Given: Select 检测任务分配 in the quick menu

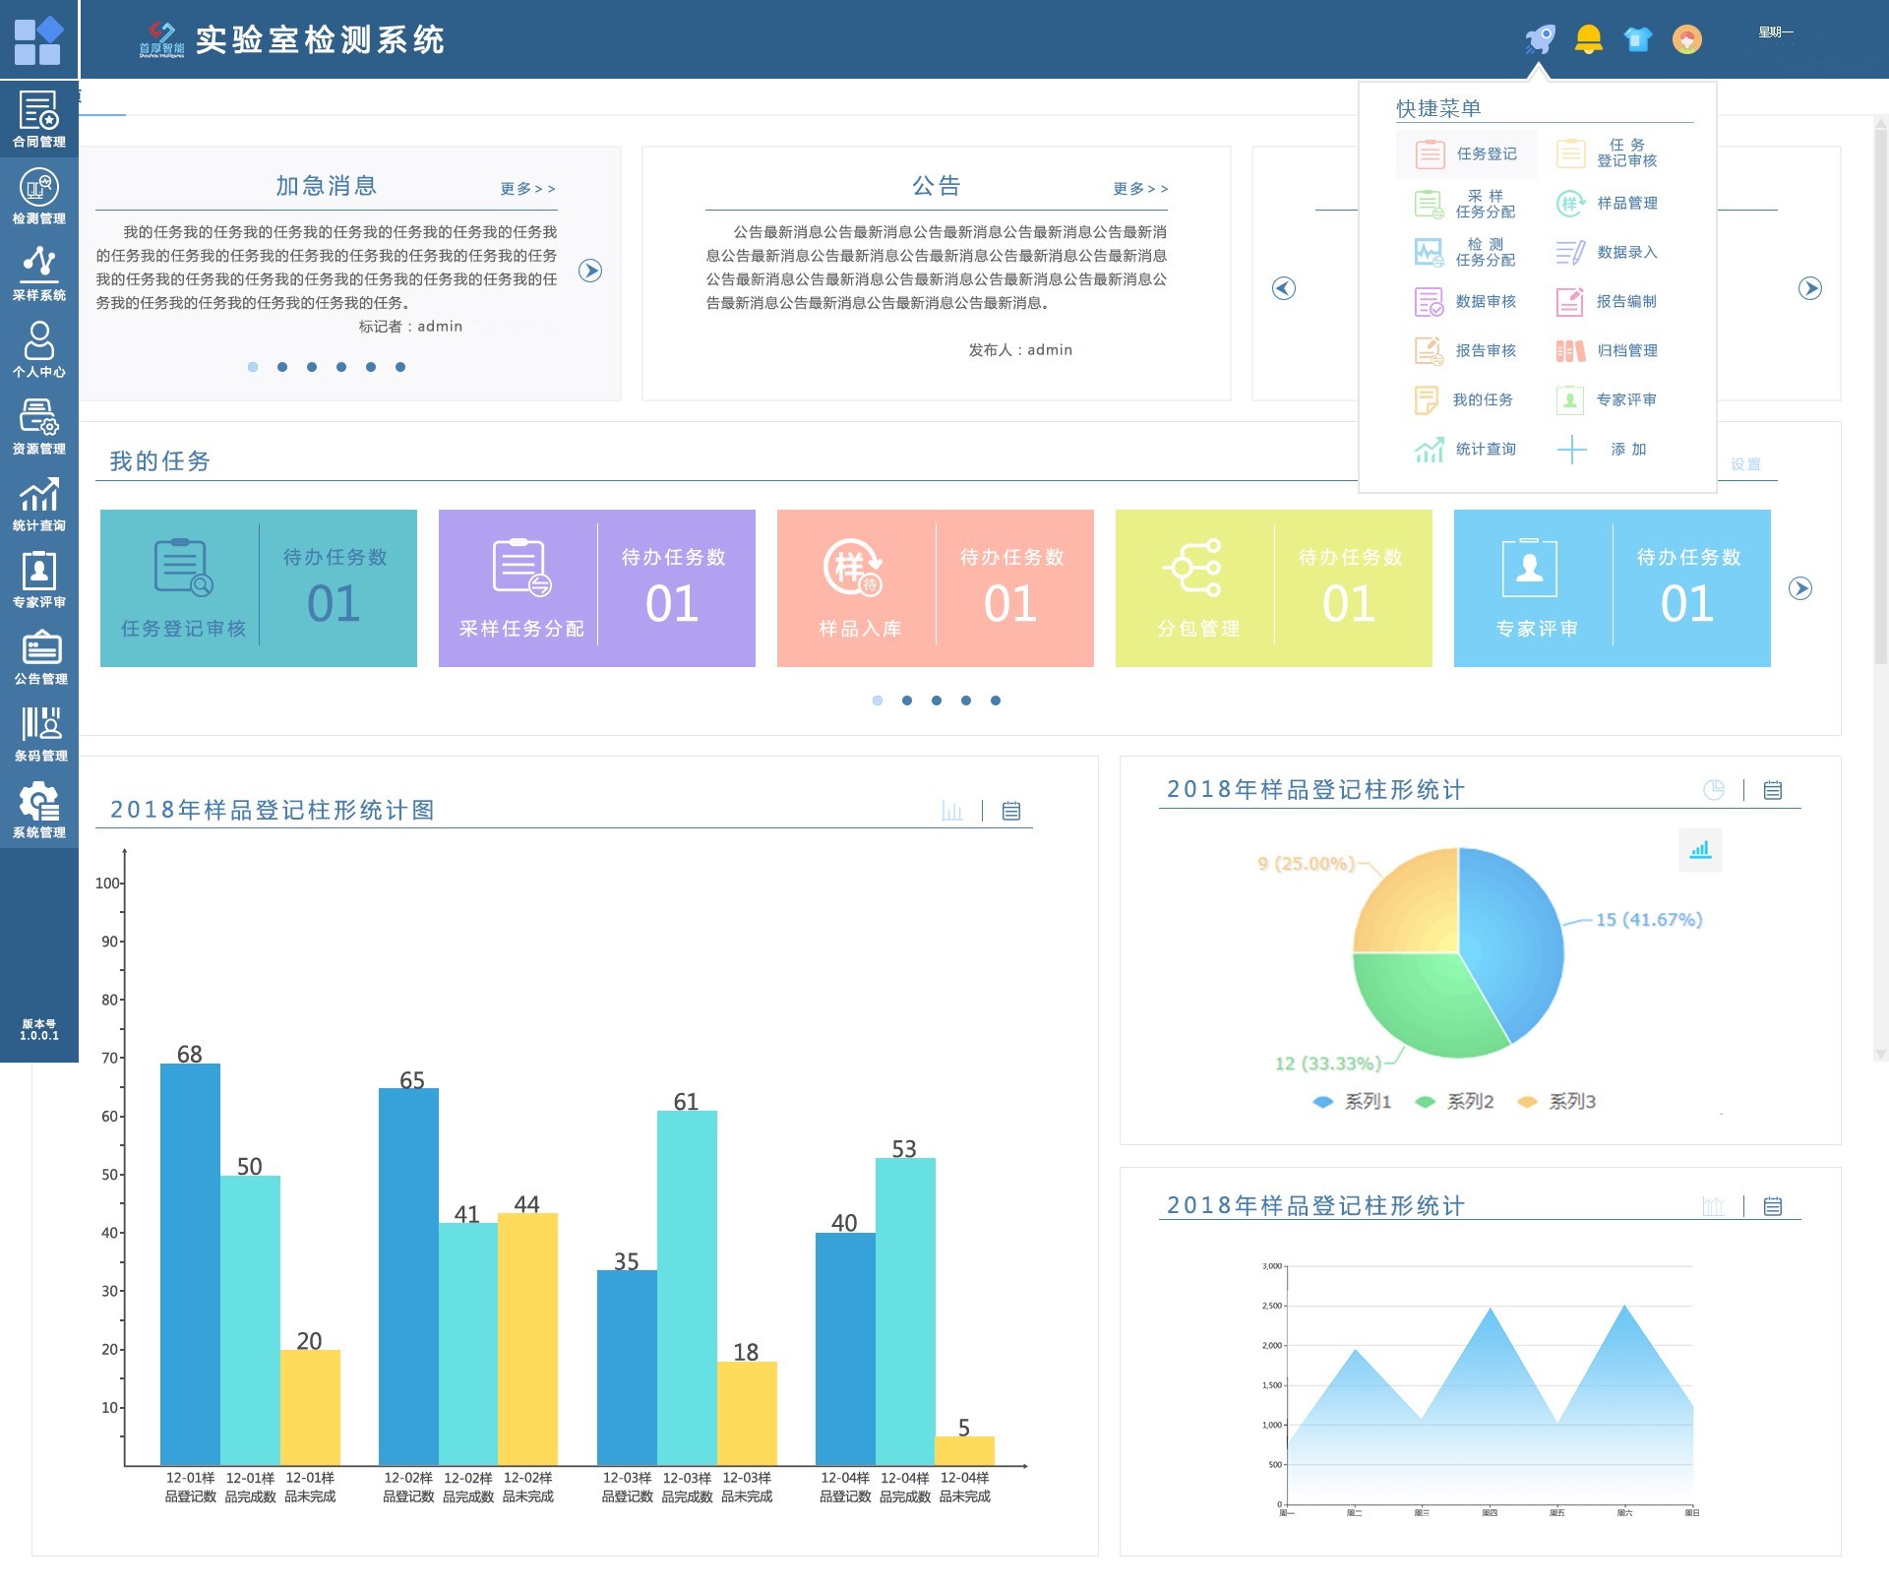Looking at the screenshot, I should (x=1465, y=252).
